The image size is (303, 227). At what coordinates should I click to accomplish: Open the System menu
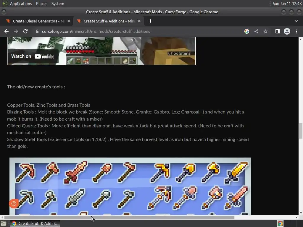point(58,4)
